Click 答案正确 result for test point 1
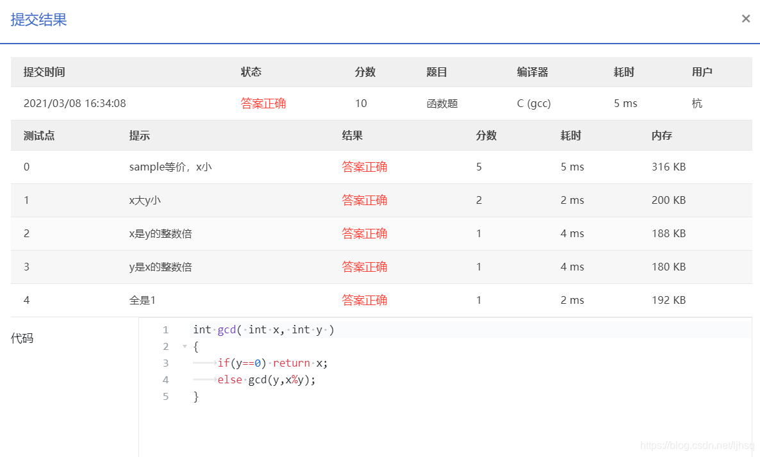The height and width of the screenshot is (457, 760). (x=365, y=200)
